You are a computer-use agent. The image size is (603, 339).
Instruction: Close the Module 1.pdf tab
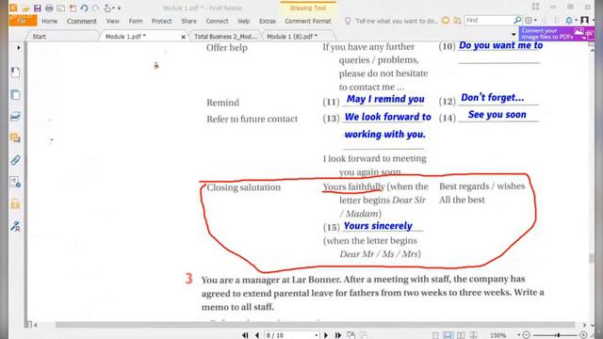point(183,37)
